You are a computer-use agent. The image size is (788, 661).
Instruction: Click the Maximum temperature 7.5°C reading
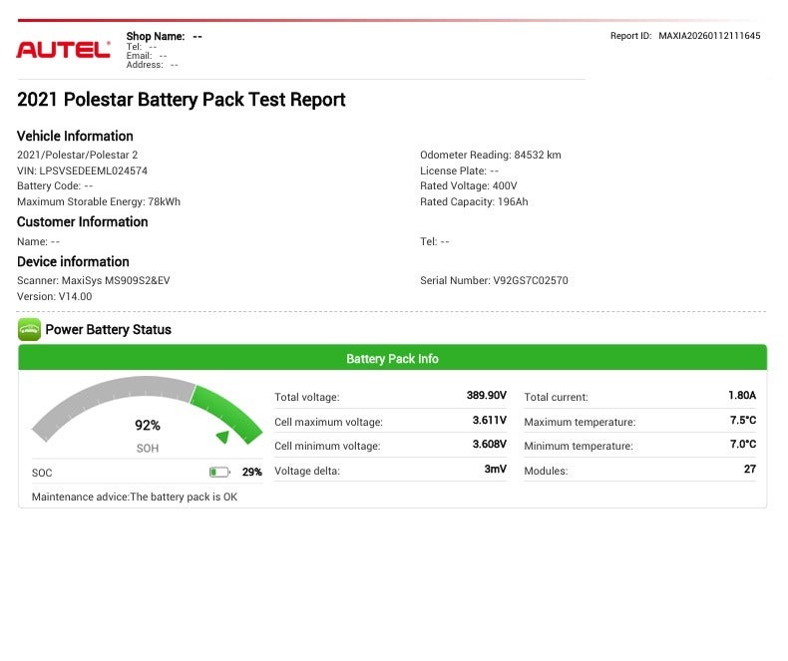pos(742,421)
